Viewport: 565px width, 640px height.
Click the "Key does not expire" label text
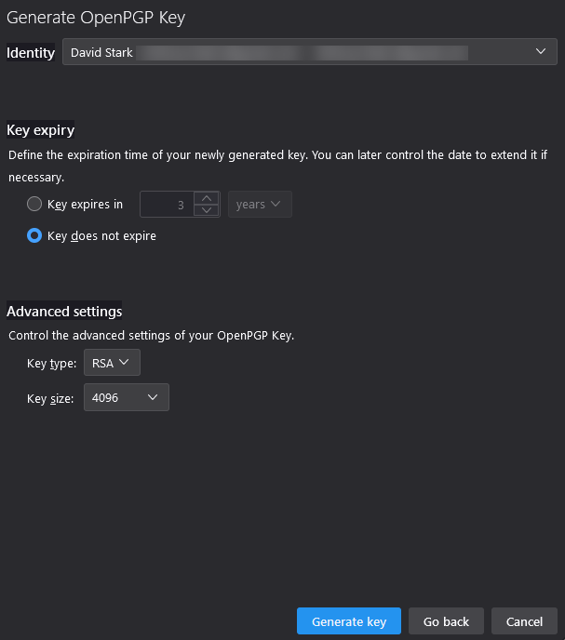click(101, 236)
